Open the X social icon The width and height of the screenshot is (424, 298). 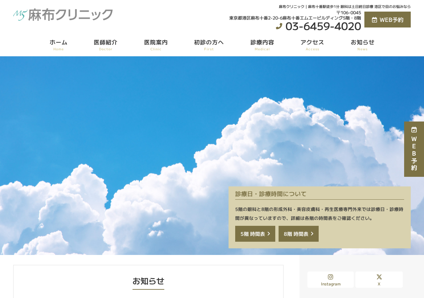coord(379,277)
